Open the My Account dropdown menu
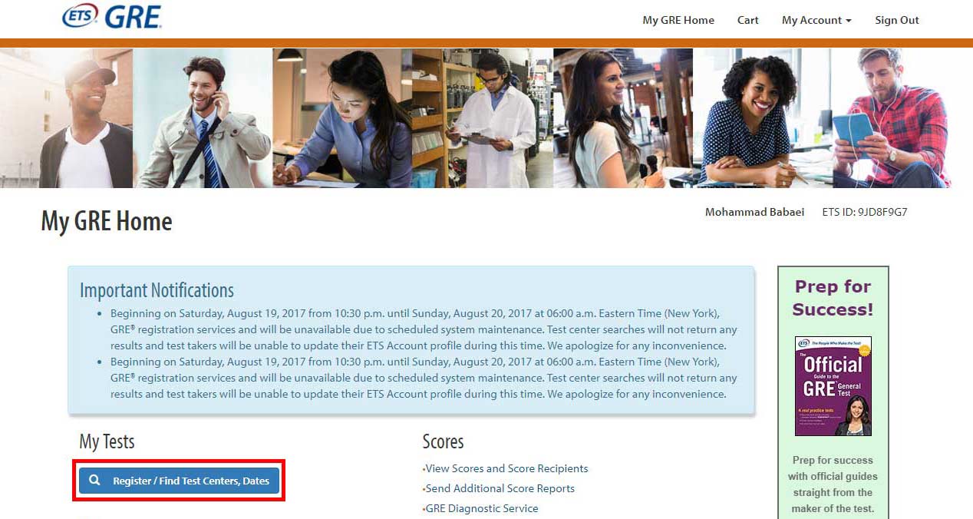973x519 pixels. click(816, 20)
